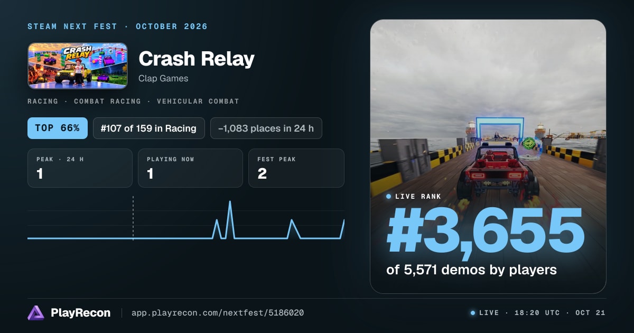Click the LIVE RANK label
This screenshot has height=333, width=634.
[x=418, y=197]
